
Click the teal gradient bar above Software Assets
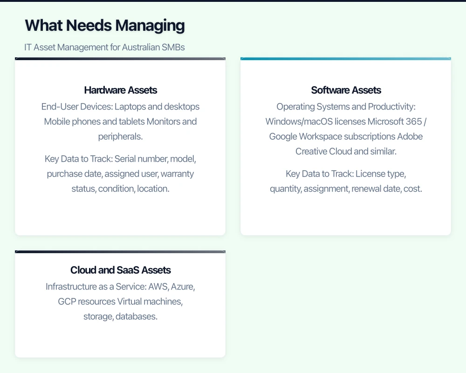click(x=346, y=58)
